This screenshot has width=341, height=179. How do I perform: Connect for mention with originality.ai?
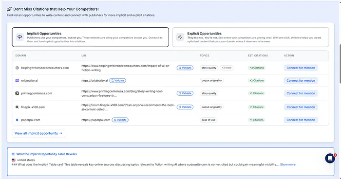pos(301,81)
